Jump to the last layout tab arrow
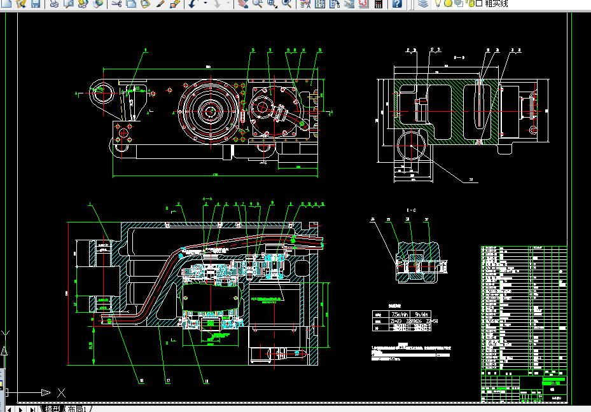This screenshot has height=412, width=591. pos(33,409)
